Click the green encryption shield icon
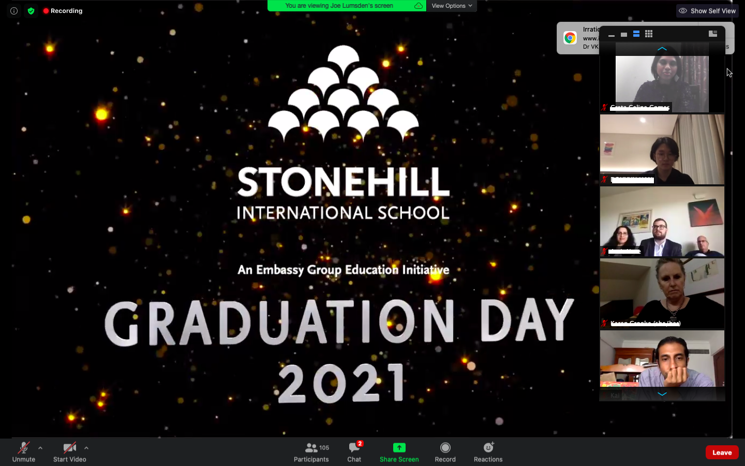This screenshot has height=466, width=745. click(x=31, y=11)
